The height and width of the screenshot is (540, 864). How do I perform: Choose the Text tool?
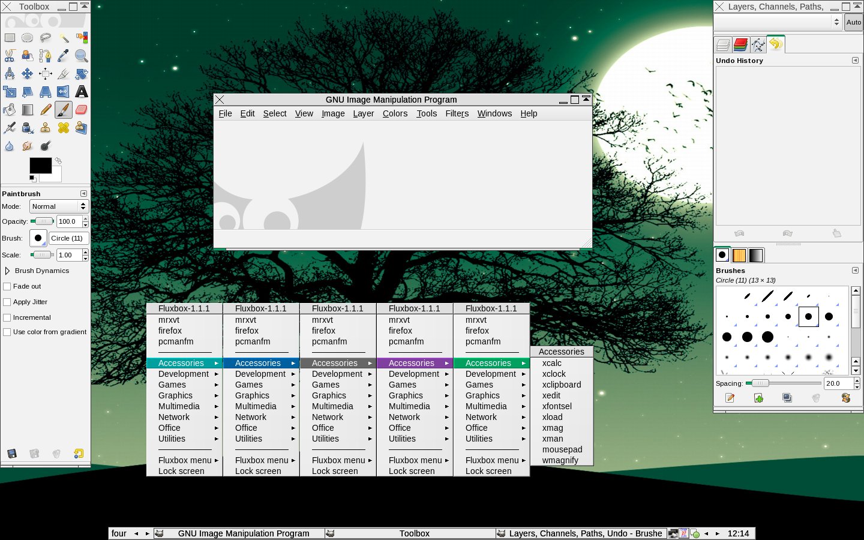pos(82,92)
